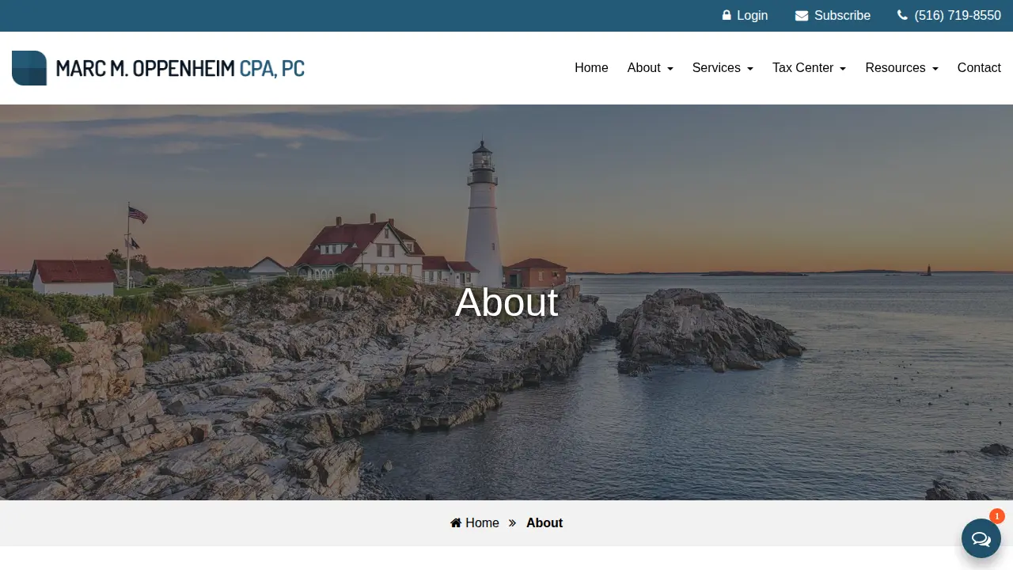This screenshot has height=570, width=1013.
Task: Open the chat bubble widget
Action: pos(981,538)
